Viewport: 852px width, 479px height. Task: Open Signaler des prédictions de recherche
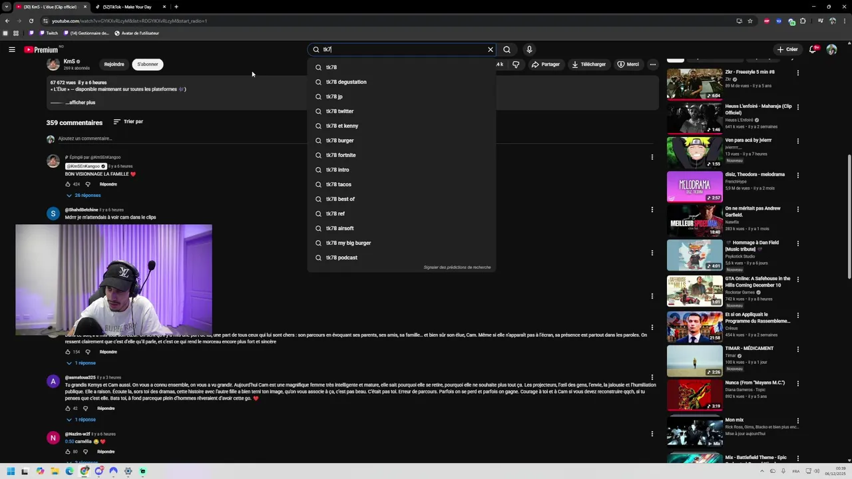457,267
